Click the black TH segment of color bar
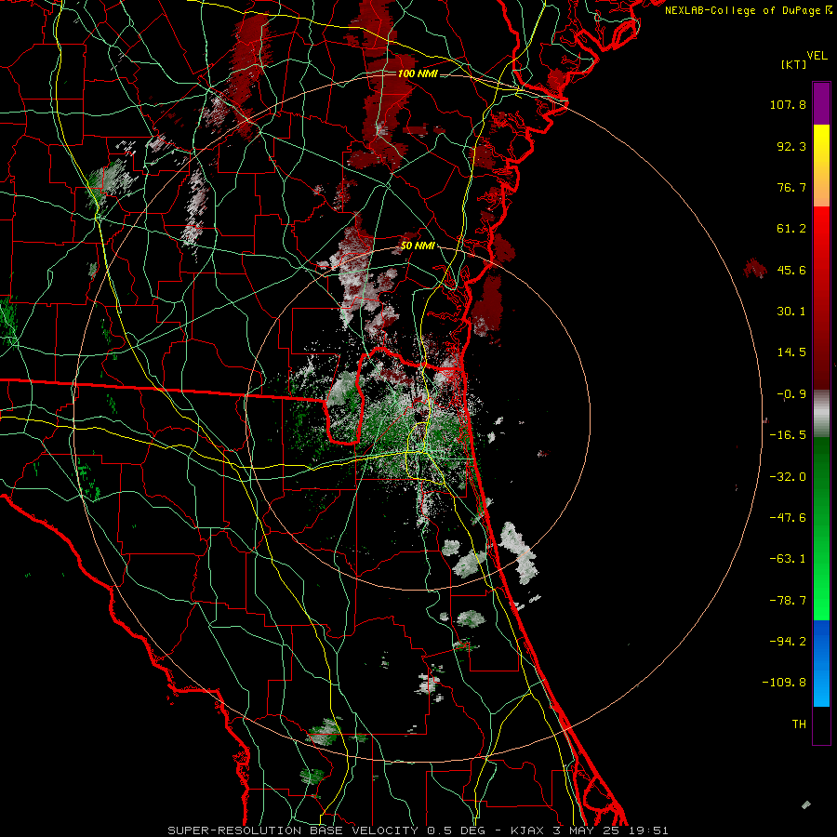 click(x=821, y=725)
